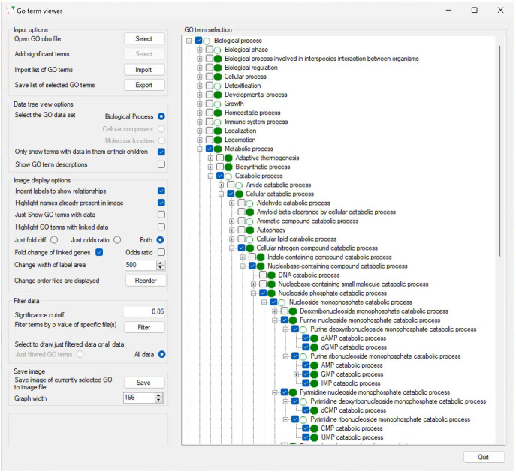Enable Show GO term descriptions checkbox

pos(161,164)
